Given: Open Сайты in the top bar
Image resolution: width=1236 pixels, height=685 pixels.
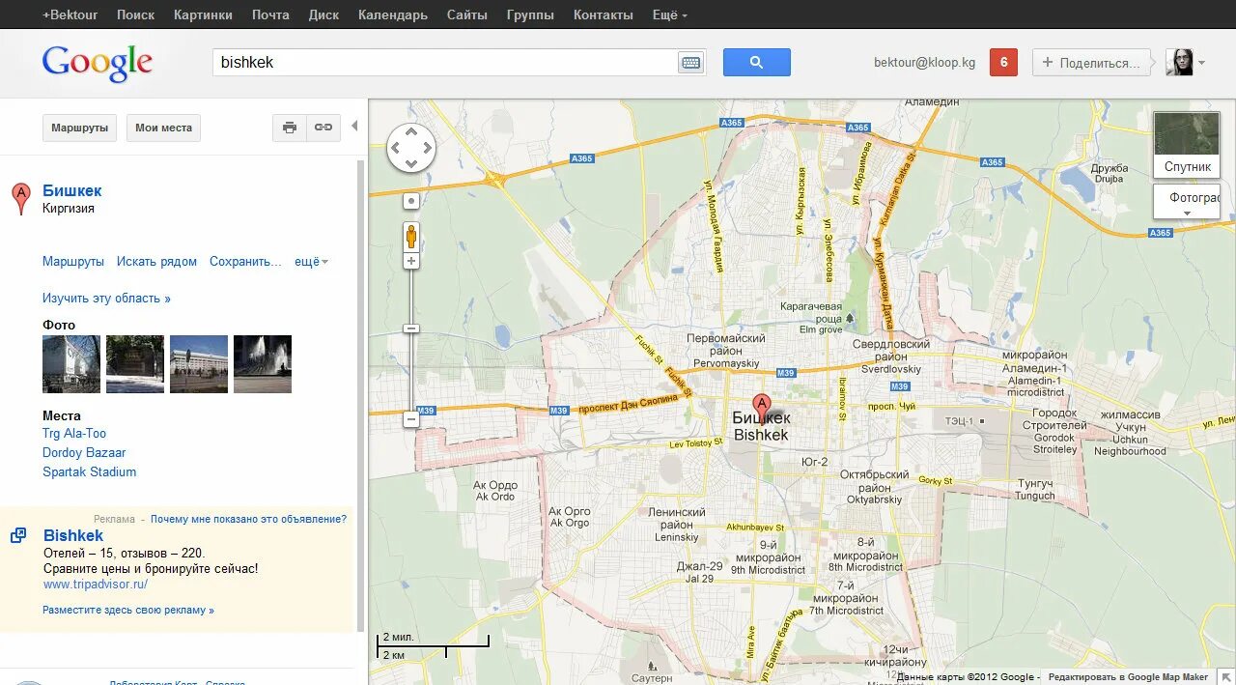Looking at the screenshot, I should 466,14.
